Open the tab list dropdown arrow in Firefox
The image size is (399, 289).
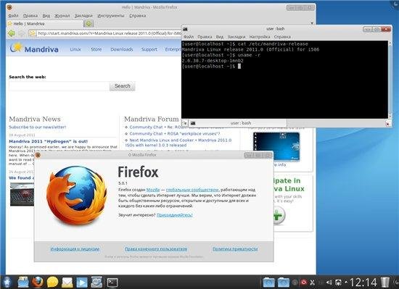point(312,23)
